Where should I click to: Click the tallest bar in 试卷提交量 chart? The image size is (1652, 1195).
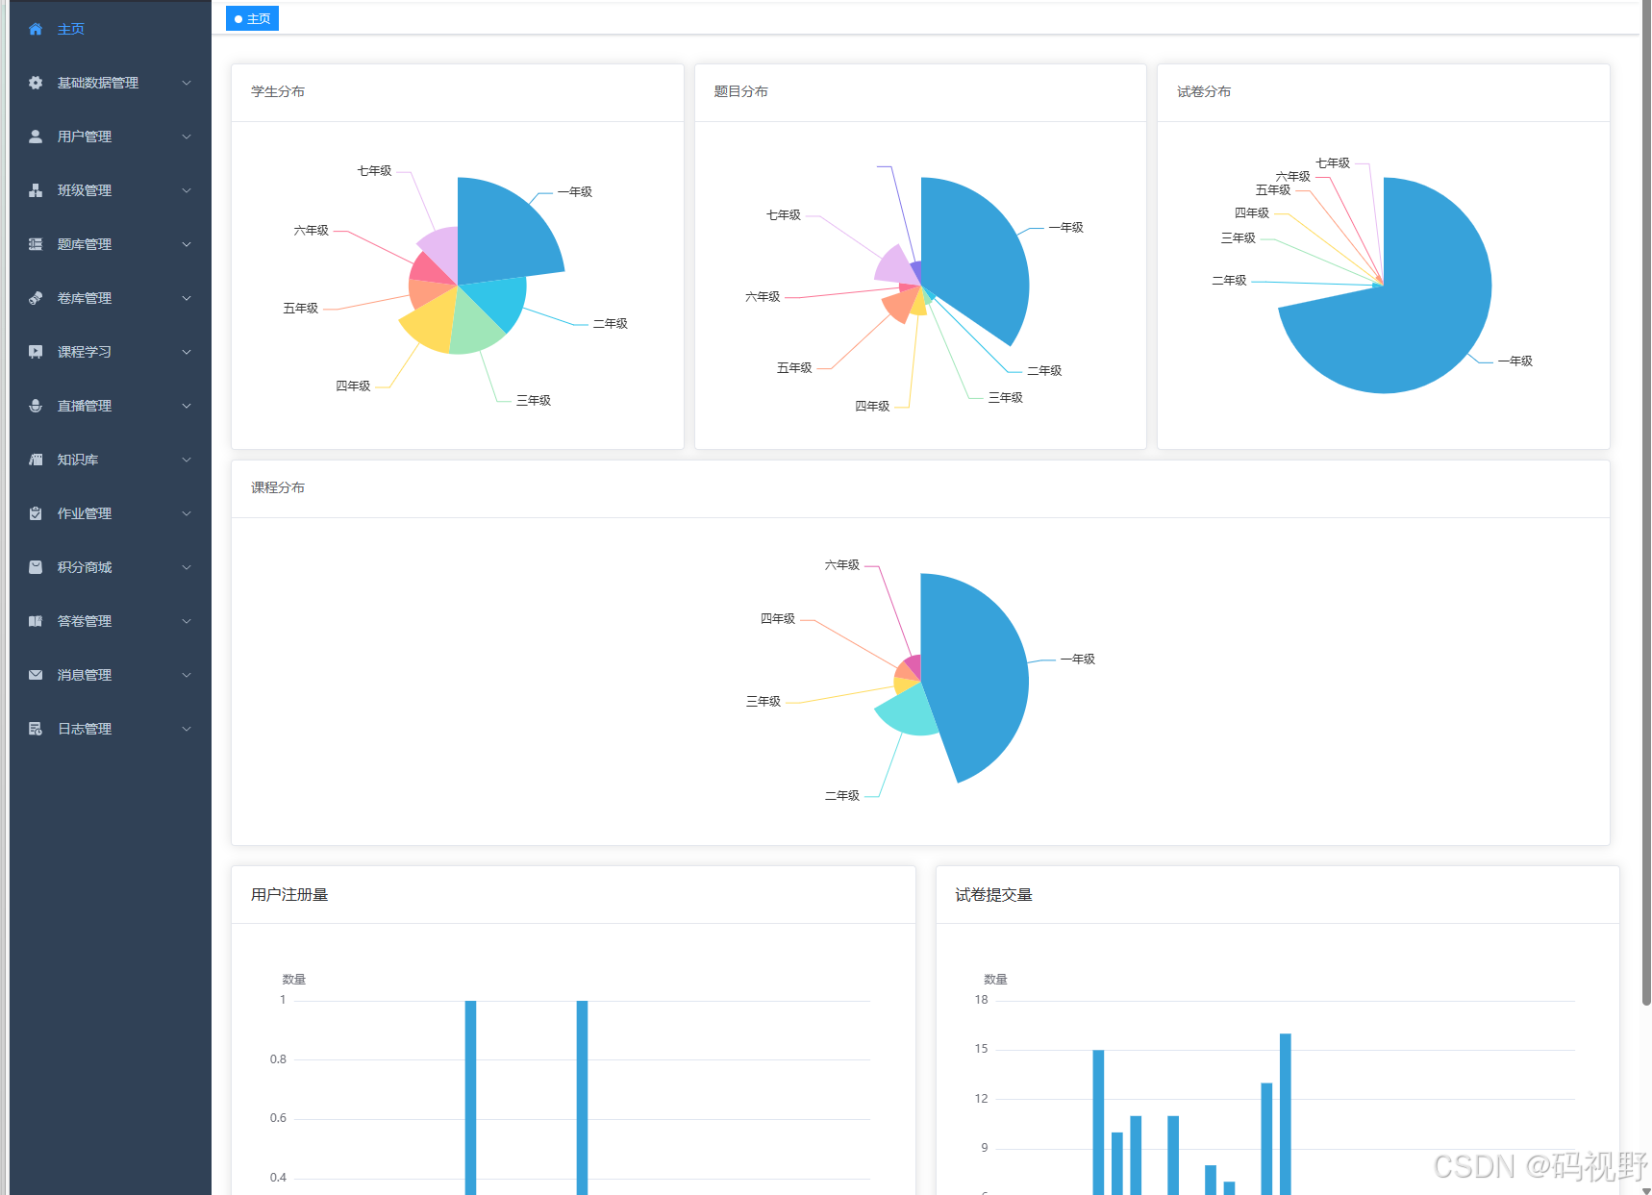[1286, 1113]
